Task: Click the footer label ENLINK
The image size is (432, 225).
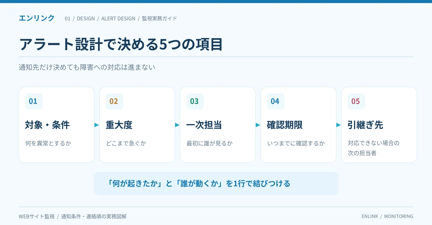Action: [x=370, y=216]
